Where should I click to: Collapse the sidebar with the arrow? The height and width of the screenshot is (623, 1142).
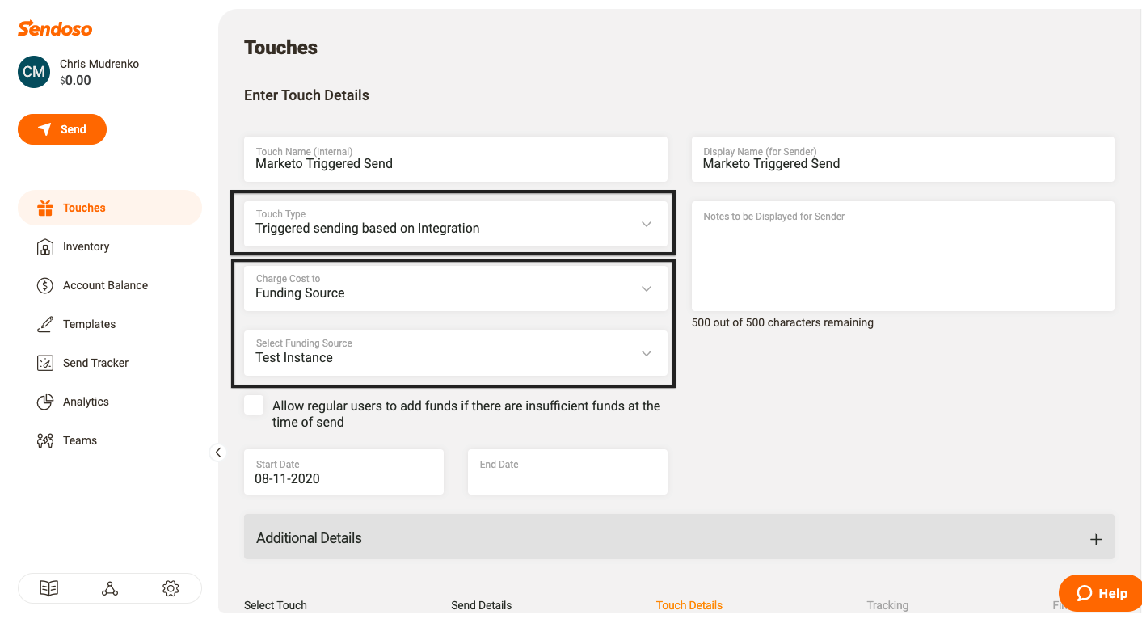[x=218, y=453]
